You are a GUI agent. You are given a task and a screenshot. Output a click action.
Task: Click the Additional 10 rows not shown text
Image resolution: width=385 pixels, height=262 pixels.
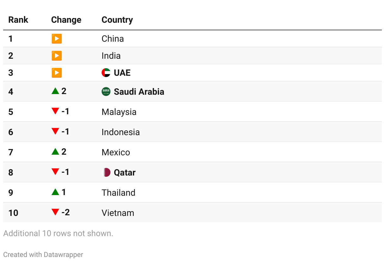pos(58,234)
